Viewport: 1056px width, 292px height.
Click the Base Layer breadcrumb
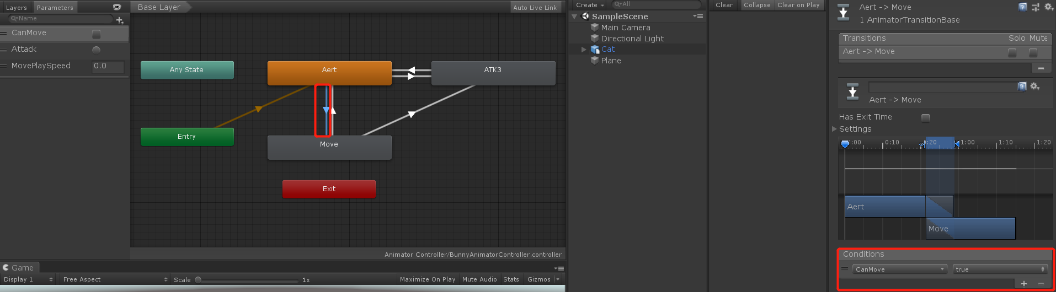pos(159,7)
